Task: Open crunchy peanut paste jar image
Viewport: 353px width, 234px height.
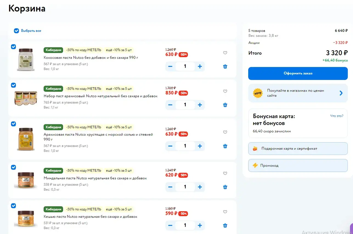Action: coord(26,139)
